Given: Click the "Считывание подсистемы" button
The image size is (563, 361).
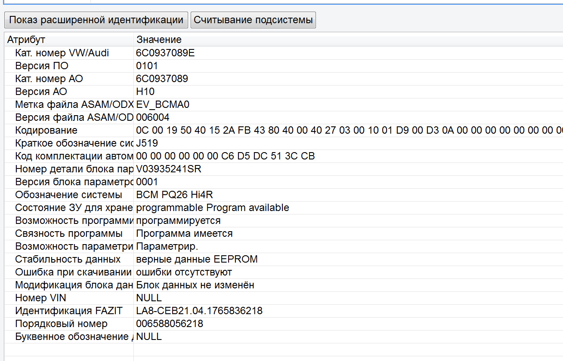Looking at the screenshot, I should (x=254, y=20).
